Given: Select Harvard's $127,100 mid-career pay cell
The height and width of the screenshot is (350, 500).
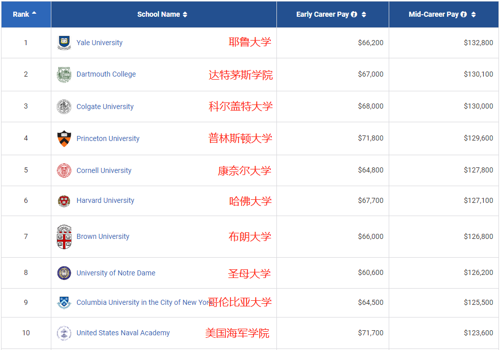Looking at the screenshot, I should click(478, 200).
